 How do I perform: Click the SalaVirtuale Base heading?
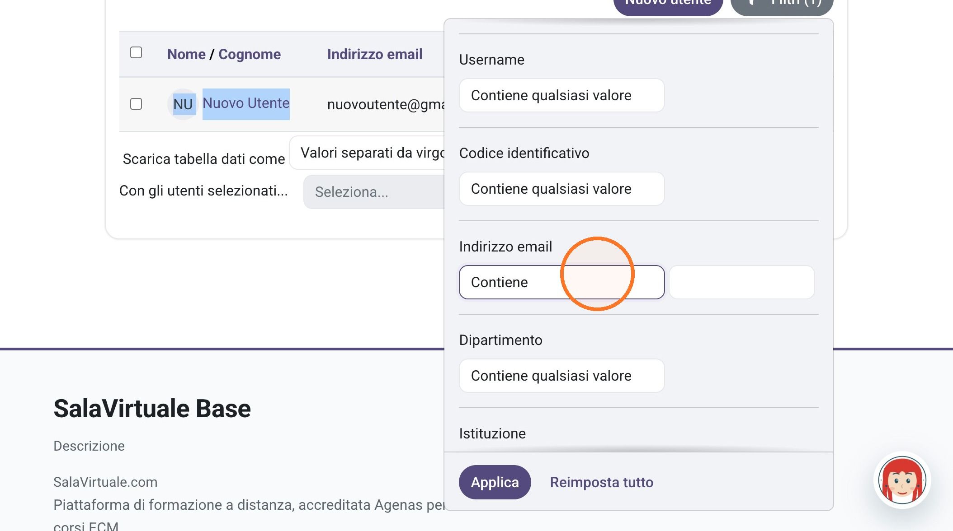pos(152,409)
